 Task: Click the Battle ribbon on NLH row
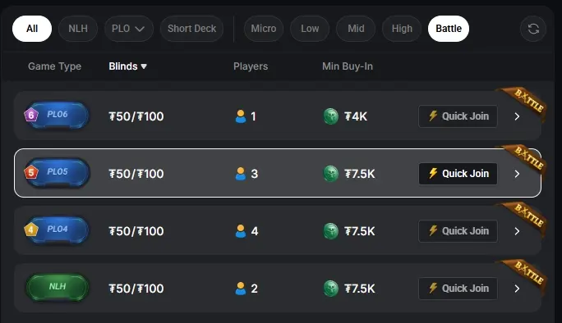(x=525, y=275)
